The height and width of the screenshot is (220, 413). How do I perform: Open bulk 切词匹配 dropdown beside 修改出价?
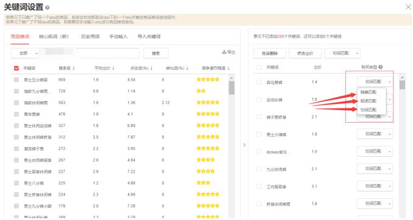pyautogui.click(x=342, y=53)
